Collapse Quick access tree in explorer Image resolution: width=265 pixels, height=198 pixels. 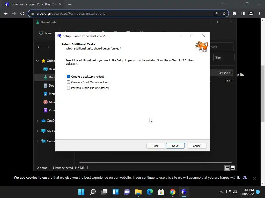(x=37, y=61)
